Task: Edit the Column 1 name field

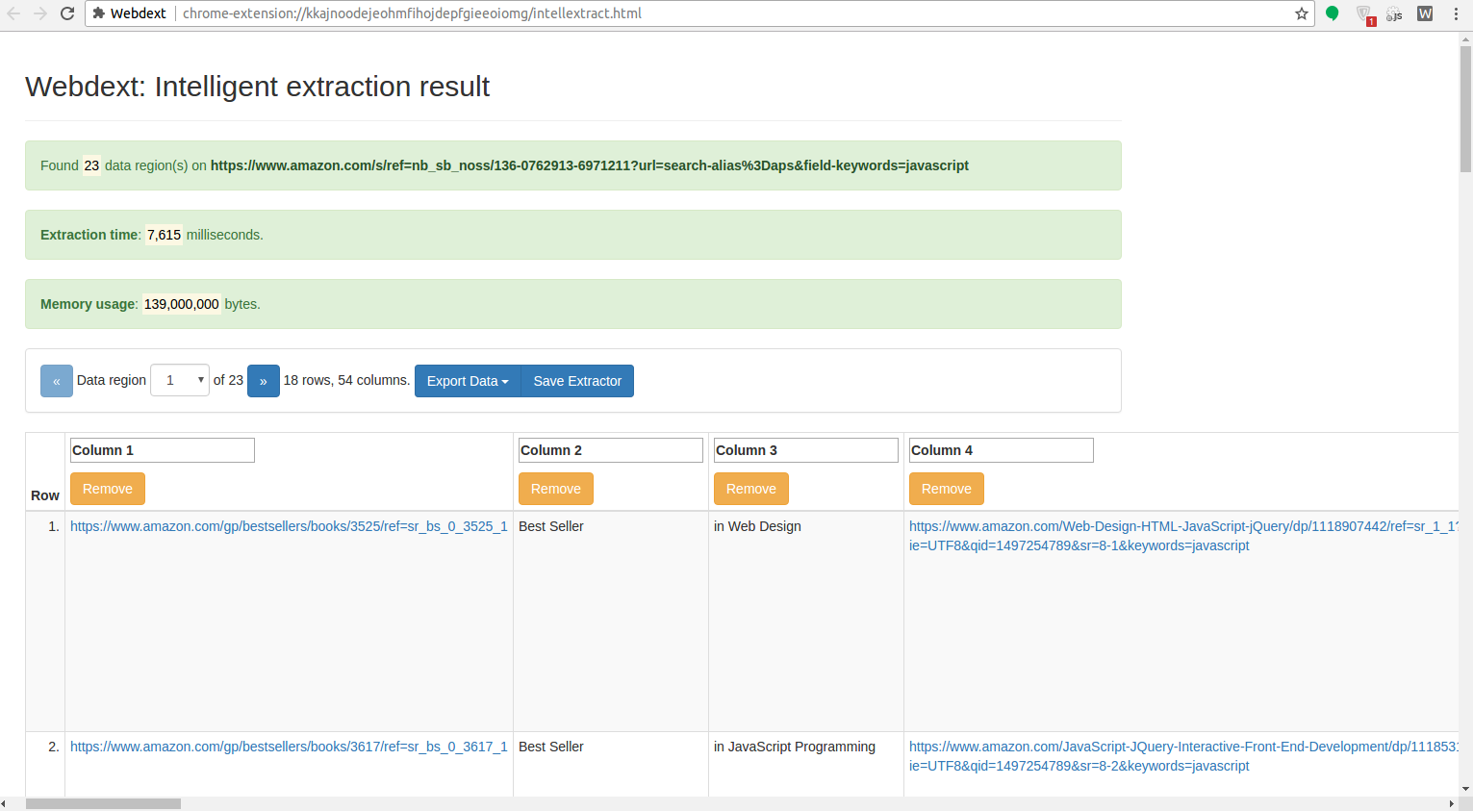Action: click(x=163, y=450)
